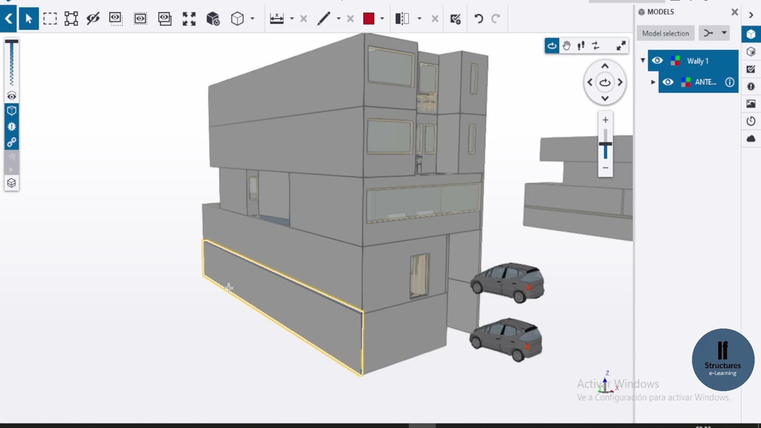Click the plus button above zoom slider
Viewport: 761px width, 428px height.
click(605, 120)
